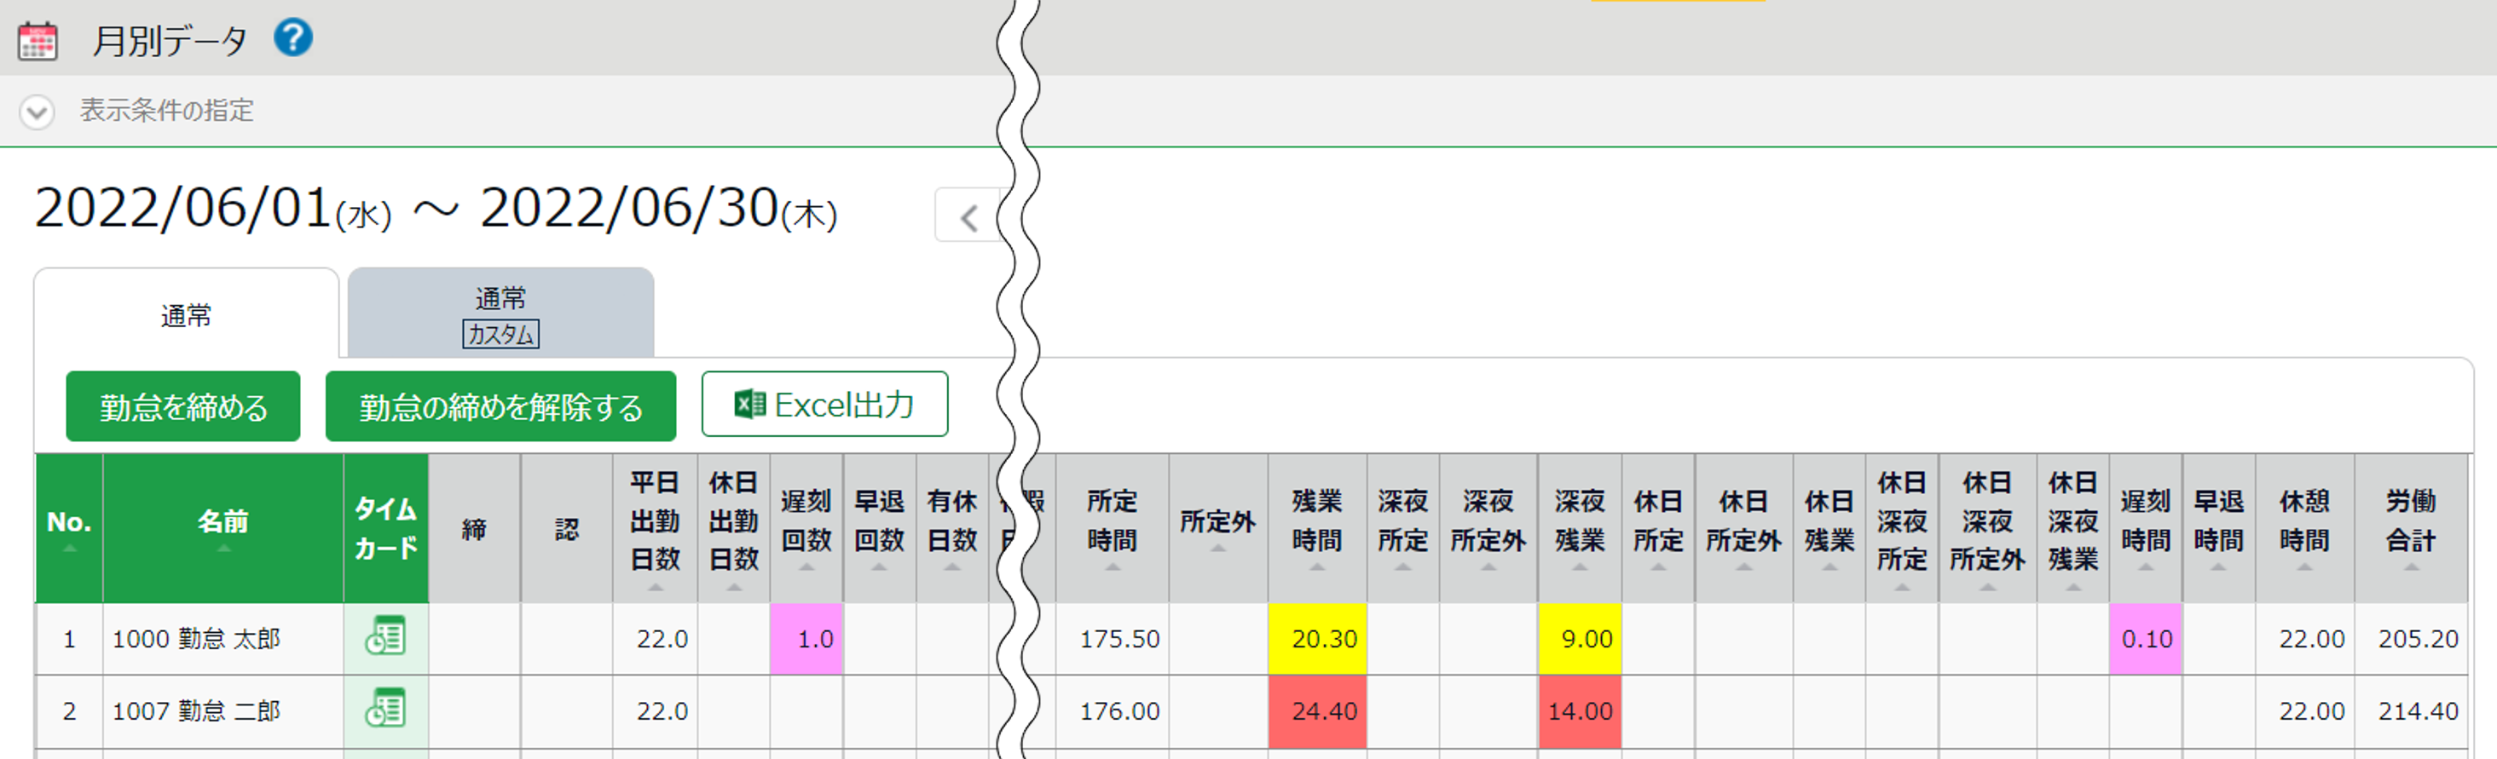Export data with Excel出力 button
Image resolution: width=2497 pixels, height=759 pixels.
coord(824,405)
